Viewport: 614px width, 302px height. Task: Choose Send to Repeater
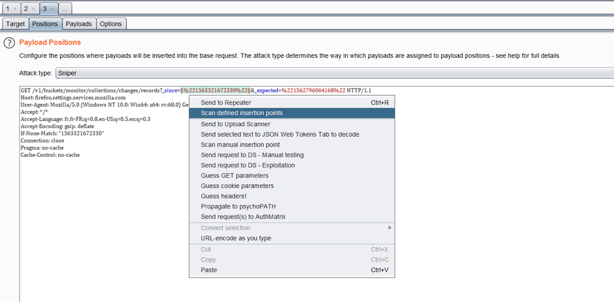coord(226,103)
